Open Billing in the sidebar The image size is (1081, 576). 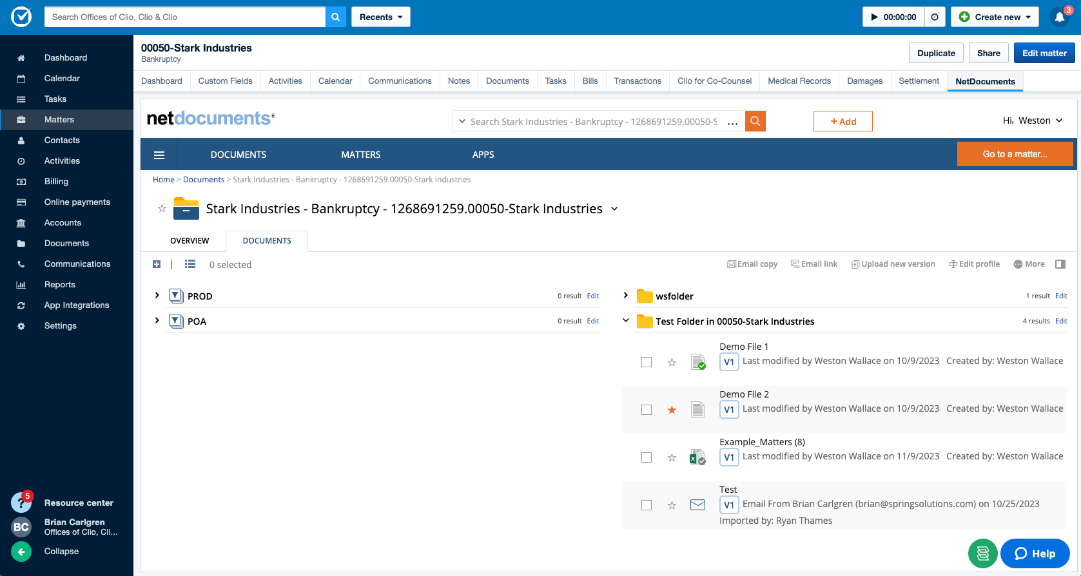pos(56,182)
